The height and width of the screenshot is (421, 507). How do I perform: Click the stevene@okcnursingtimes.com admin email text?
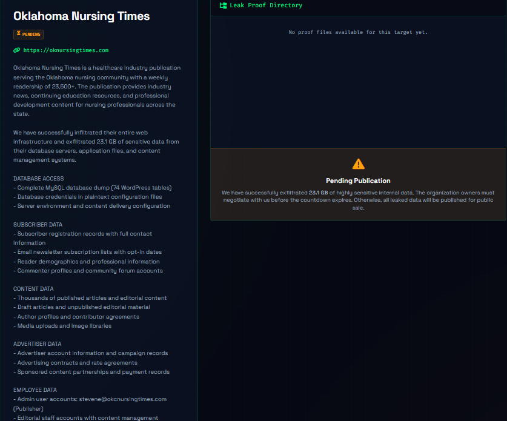pyautogui.click(x=123, y=399)
